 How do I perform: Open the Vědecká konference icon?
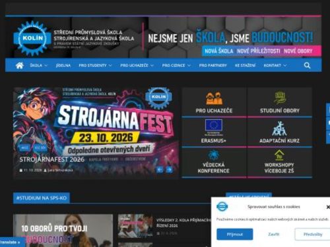(213, 155)
